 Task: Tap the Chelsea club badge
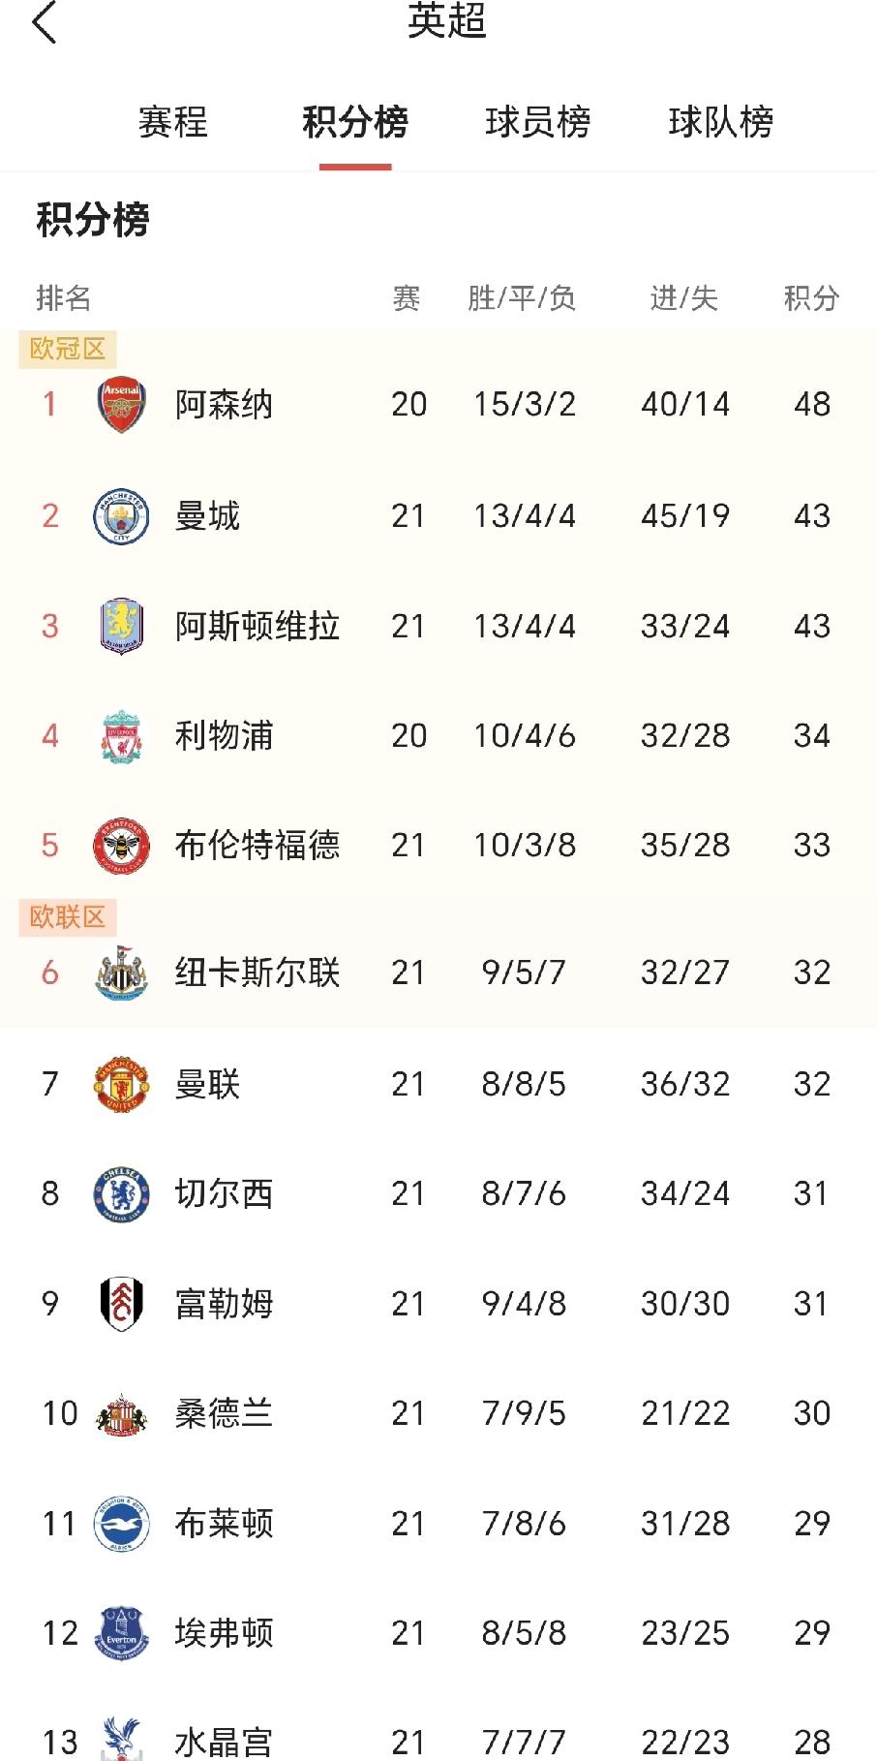pyautogui.click(x=121, y=1193)
